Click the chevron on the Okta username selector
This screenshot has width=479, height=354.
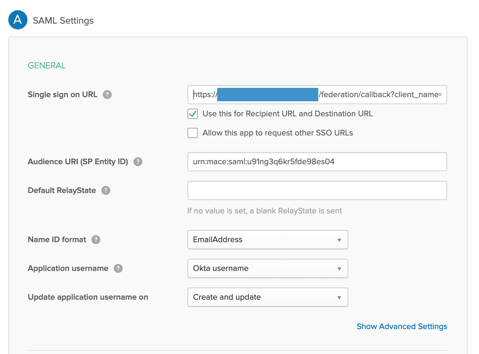(x=339, y=268)
